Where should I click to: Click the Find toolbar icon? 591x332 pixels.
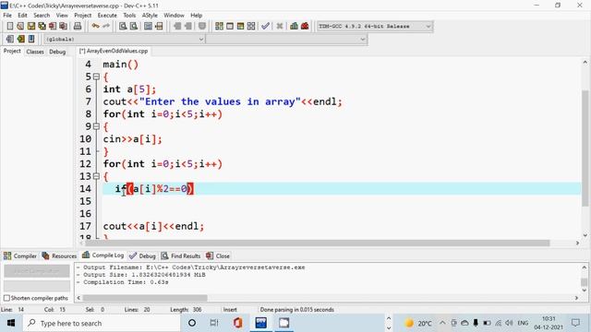click(x=123, y=26)
